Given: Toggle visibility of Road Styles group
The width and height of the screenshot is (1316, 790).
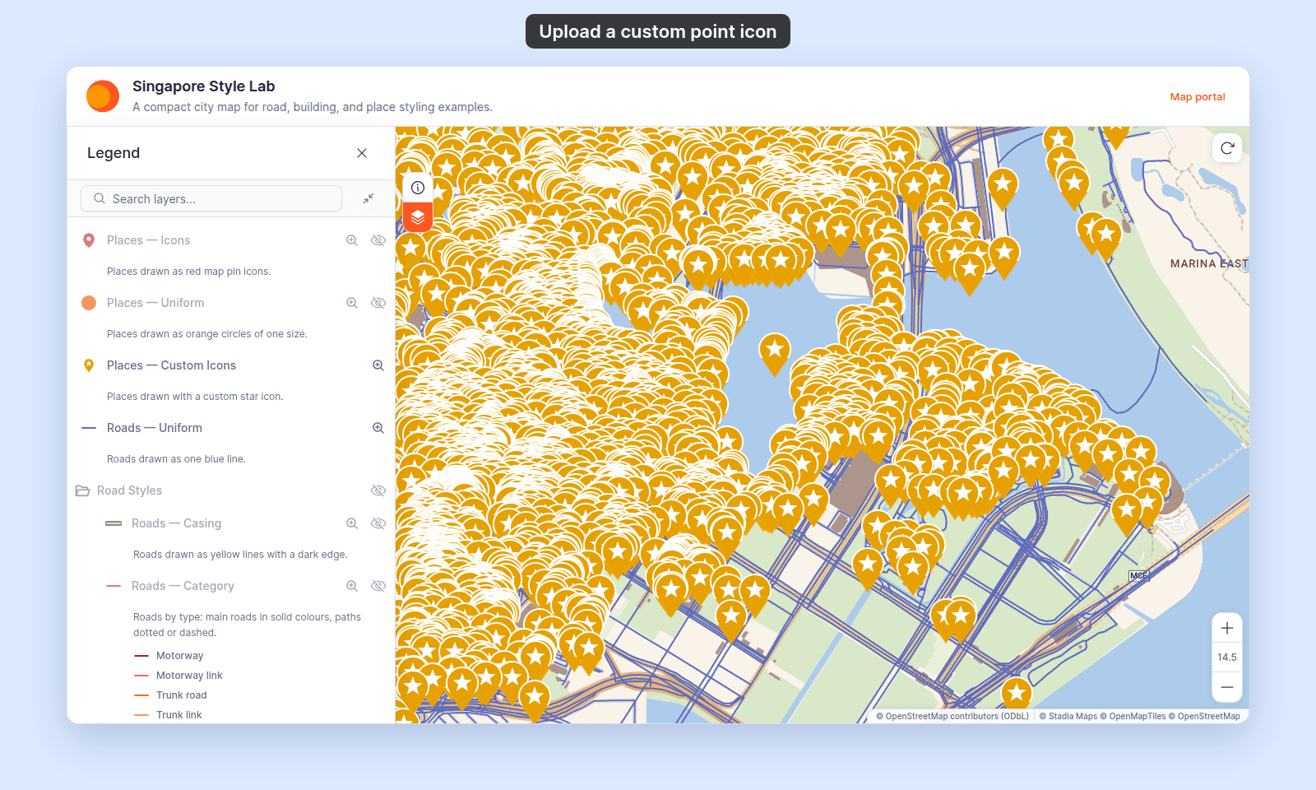Looking at the screenshot, I should tap(378, 490).
